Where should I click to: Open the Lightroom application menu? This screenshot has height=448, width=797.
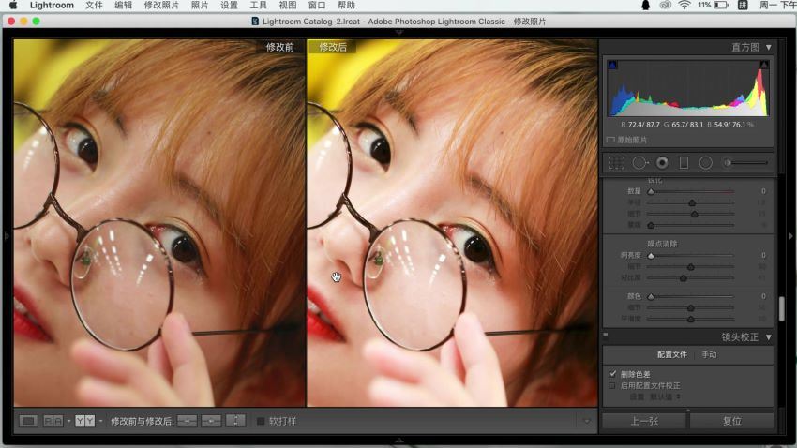(x=52, y=5)
